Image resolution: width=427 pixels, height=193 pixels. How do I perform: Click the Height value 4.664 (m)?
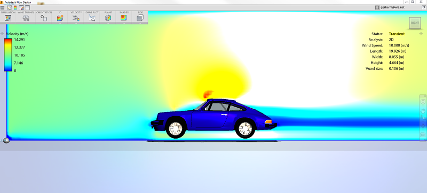397,63
